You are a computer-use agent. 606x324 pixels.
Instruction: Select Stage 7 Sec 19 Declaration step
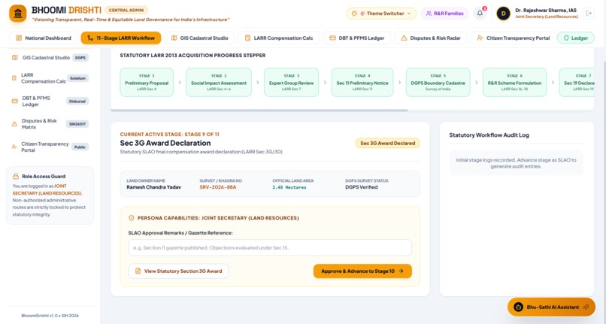[x=577, y=83]
